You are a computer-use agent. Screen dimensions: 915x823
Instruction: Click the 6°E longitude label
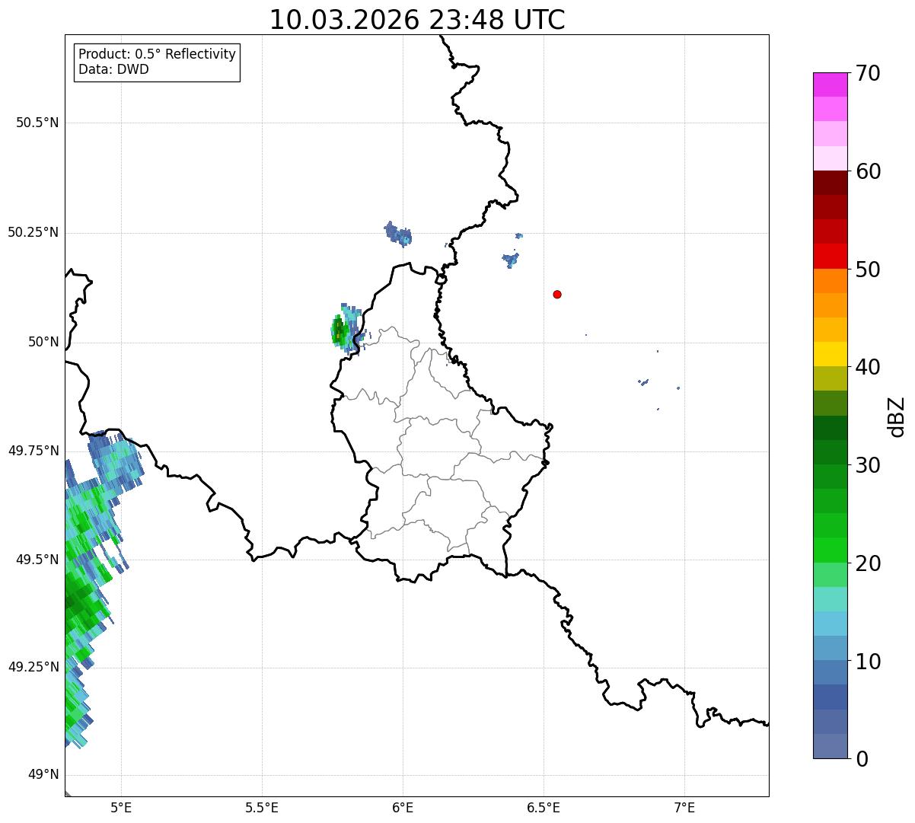pyautogui.click(x=403, y=808)
